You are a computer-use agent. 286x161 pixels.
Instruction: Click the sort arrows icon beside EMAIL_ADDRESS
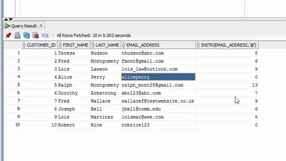coord(123,45)
